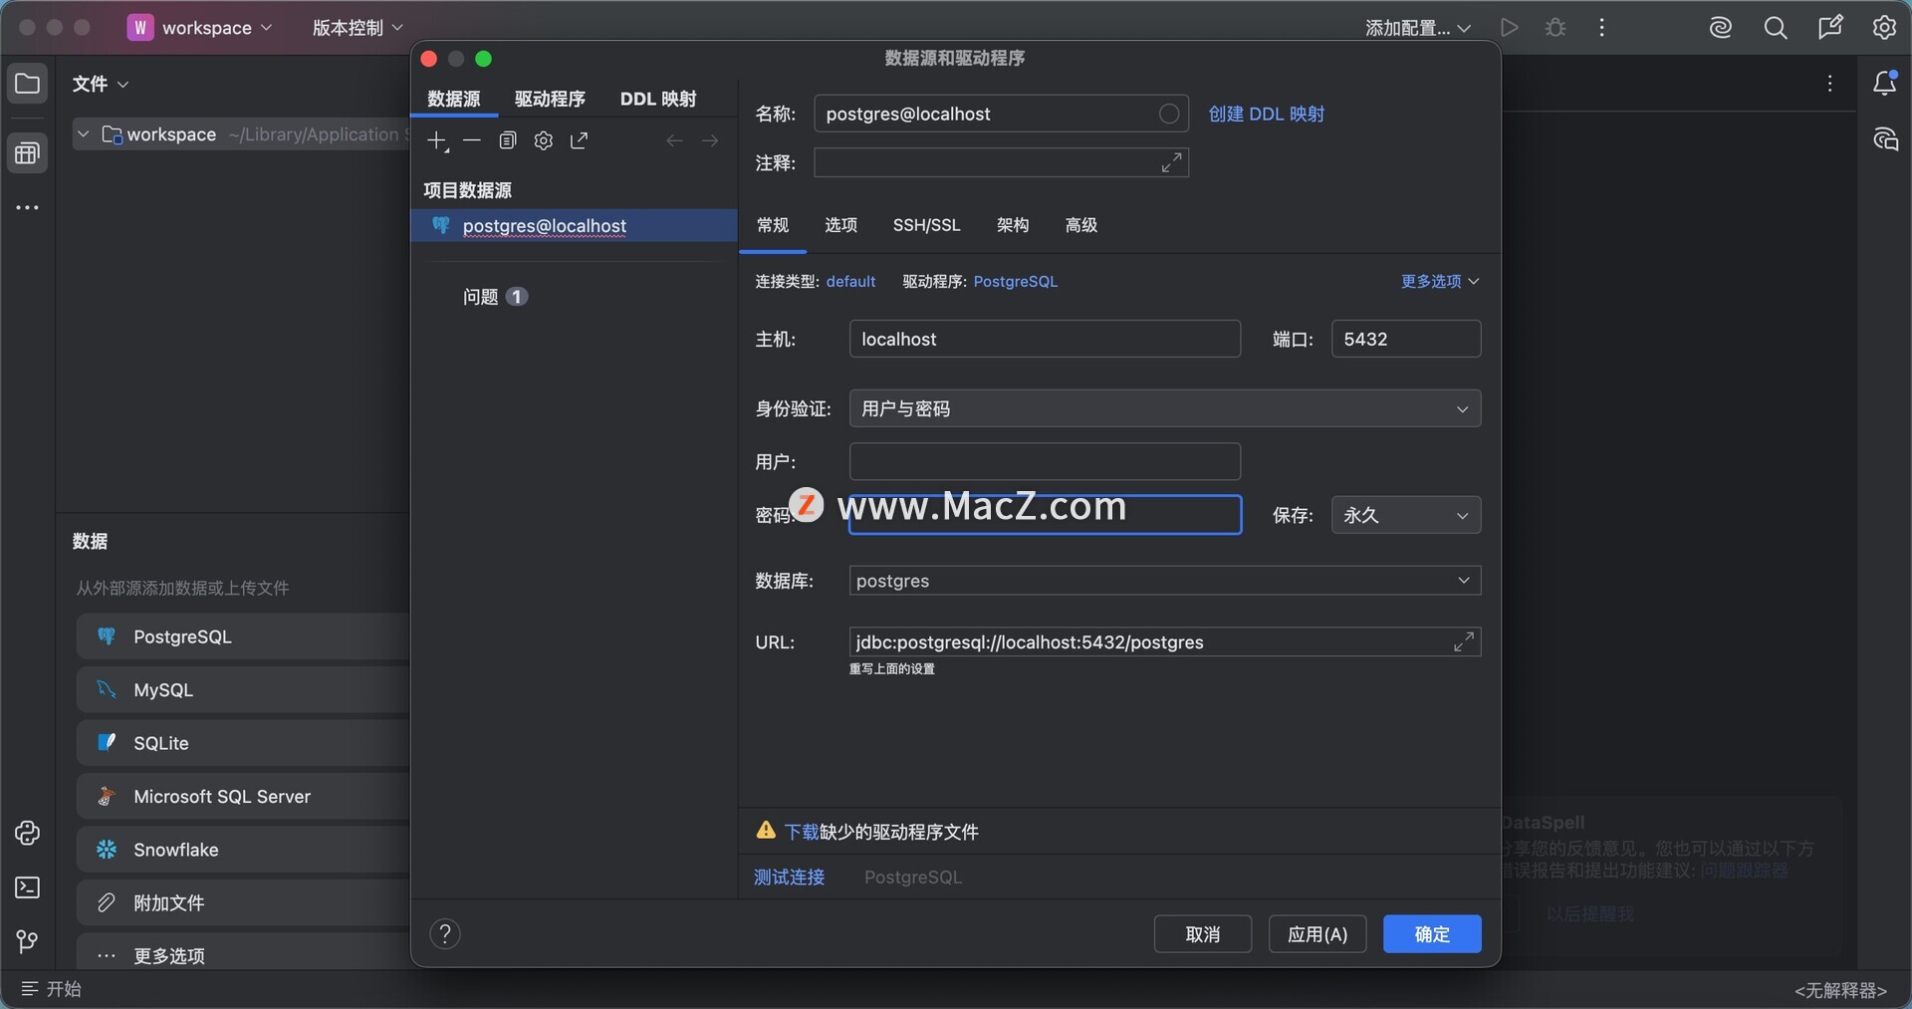The image size is (1912, 1009).
Task: Focus the empty 用户 input field
Action: click(x=1045, y=461)
